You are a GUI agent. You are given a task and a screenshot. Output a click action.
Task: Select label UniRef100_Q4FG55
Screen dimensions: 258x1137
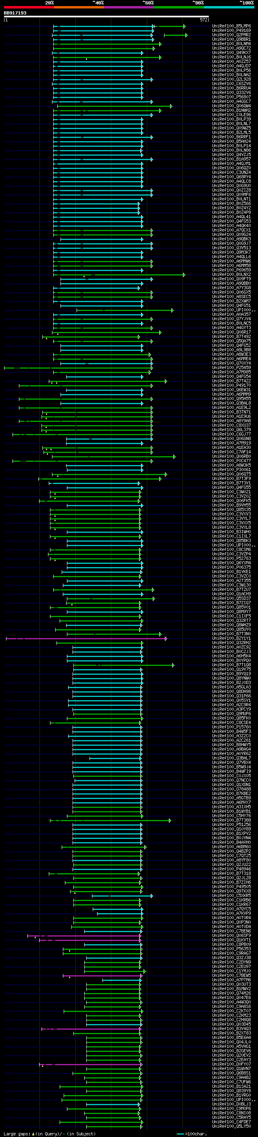[231, 487]
